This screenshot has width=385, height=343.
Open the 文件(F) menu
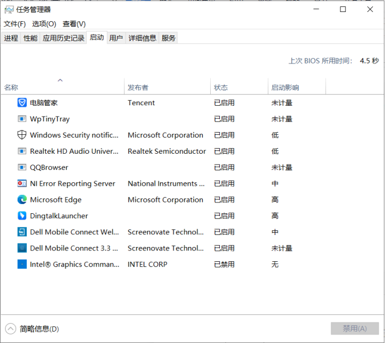pyautogui.click(x=15, y=24)
